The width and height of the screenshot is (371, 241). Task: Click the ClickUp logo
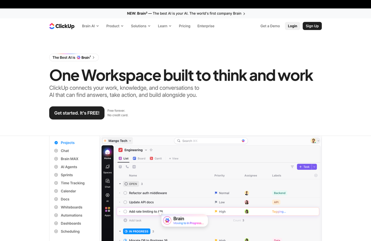pyautogui.click(x=62, y=26)
